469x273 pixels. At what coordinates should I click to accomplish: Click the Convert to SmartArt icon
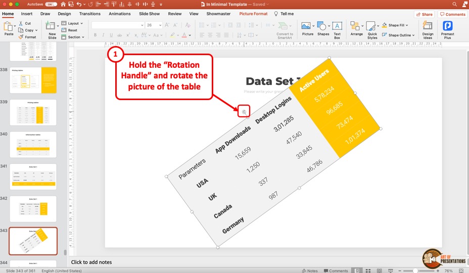tap(283, 26)
